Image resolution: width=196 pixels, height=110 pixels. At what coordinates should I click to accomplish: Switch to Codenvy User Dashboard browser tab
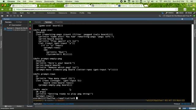(x=130, y=6)
